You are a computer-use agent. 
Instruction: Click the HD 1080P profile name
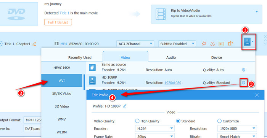[x=109, y=78]
